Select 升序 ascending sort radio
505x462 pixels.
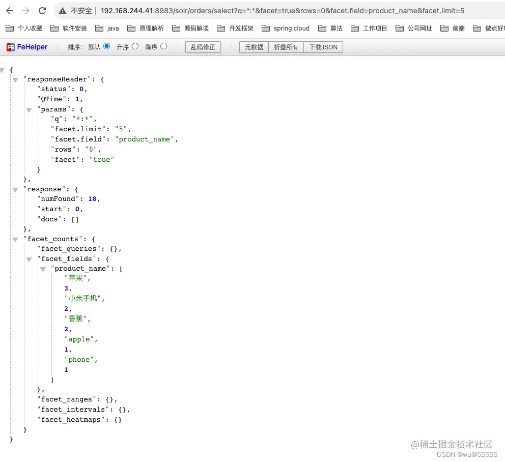135,46
